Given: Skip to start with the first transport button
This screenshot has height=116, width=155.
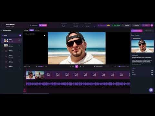Looking at the screenshot, I should 70,66.
